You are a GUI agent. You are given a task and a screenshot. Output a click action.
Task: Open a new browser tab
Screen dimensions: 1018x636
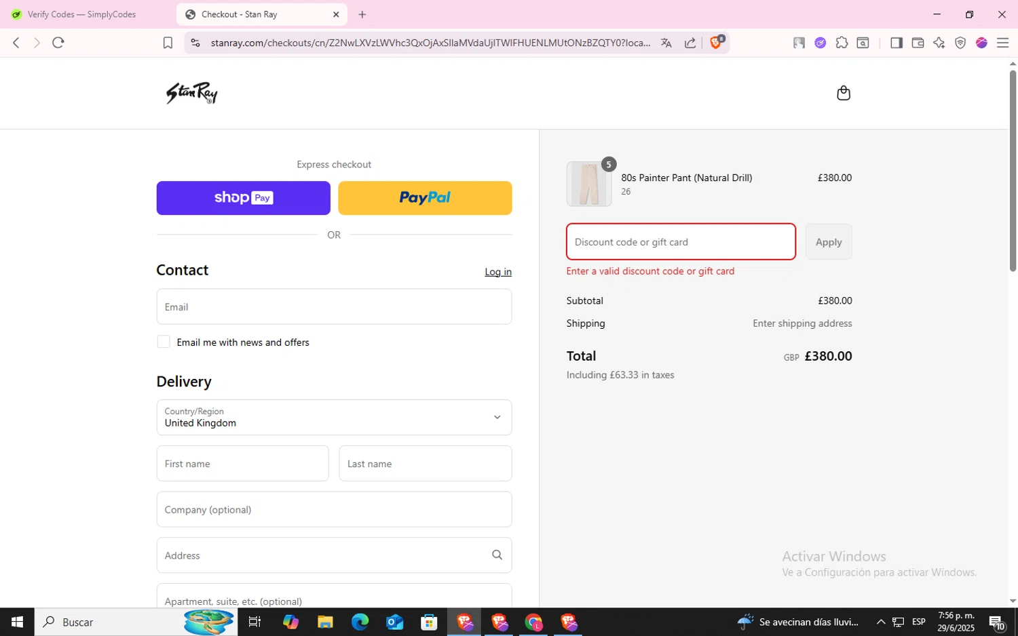362,14
